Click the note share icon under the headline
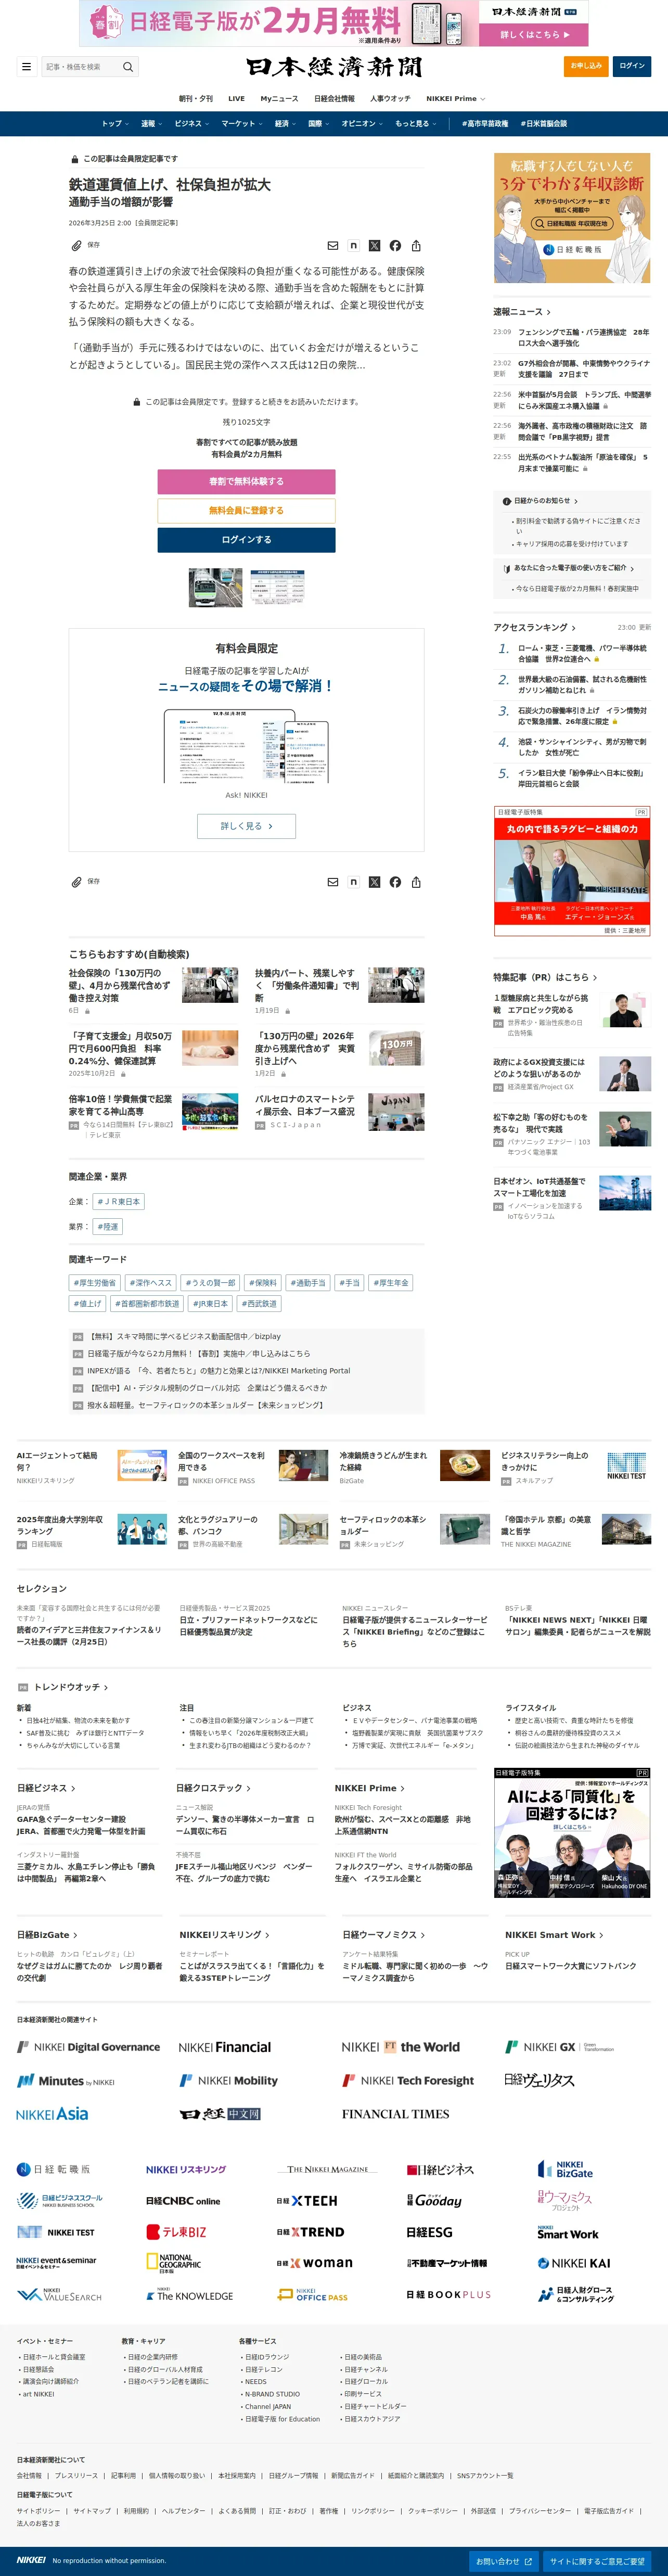 click(353, 245)
